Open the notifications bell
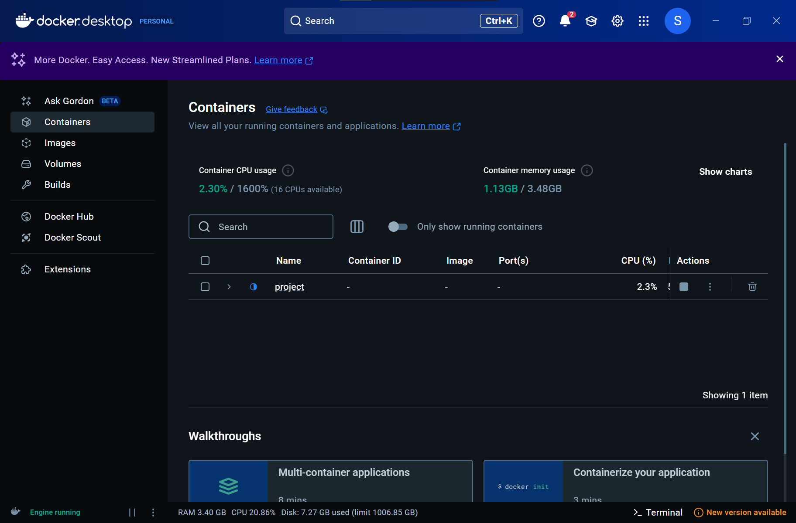796x523 pixels. (565, 21)
